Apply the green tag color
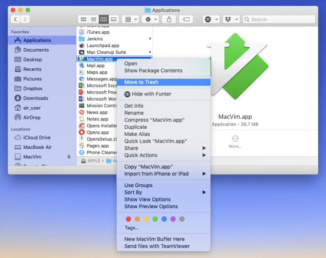Screen dimensions: 326x258 155,219
